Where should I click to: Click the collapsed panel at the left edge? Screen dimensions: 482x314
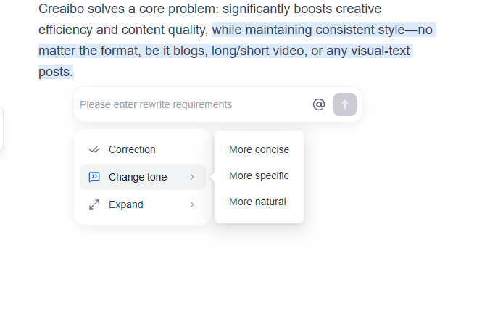(1, 128)
